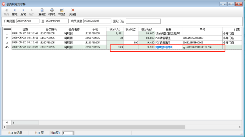Select next record (后笔)
The height and width of the screenshot is (137, 245).
pyautogui.click(x=23, y=12)
